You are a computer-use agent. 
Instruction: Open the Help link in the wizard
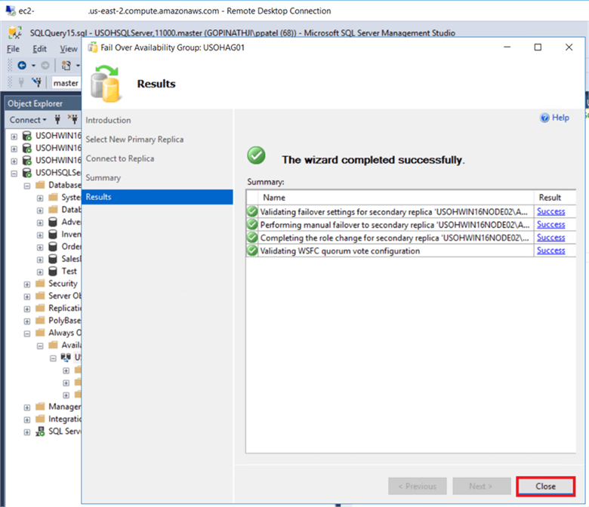click(x=555, y=118)
